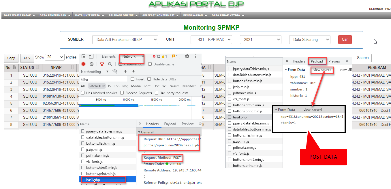This screenshot has height=189, width=391.
Task: Expand the year 2021 dropdown
Action: (x=260, y=40)
